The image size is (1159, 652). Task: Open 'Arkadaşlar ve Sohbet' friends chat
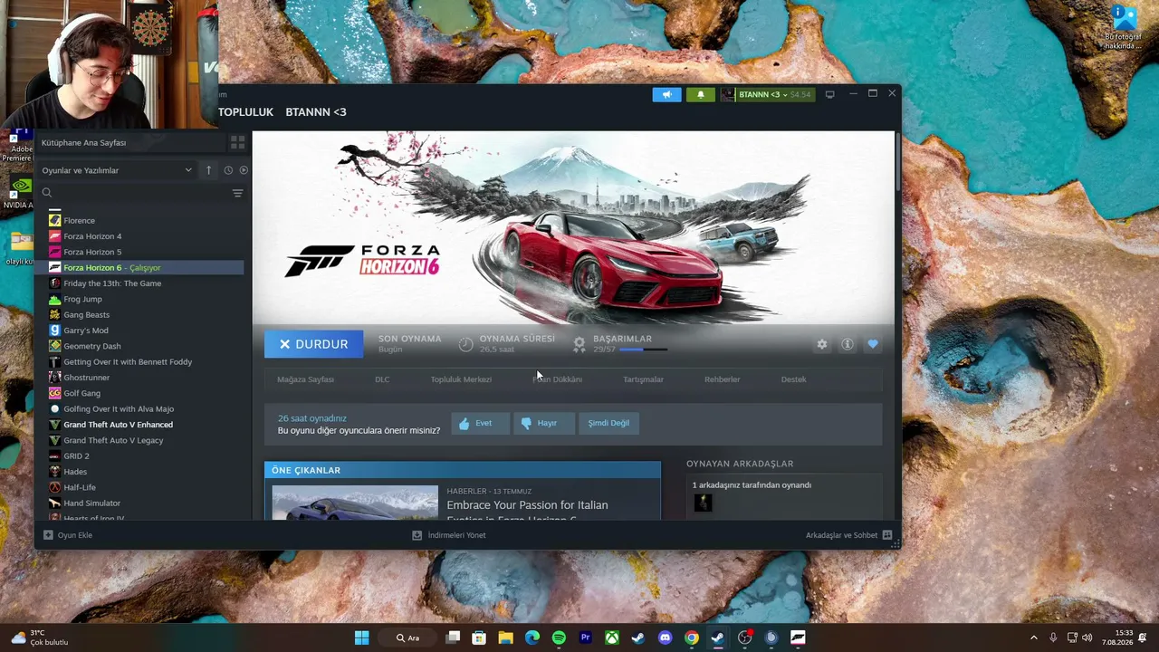coord(848,535)
